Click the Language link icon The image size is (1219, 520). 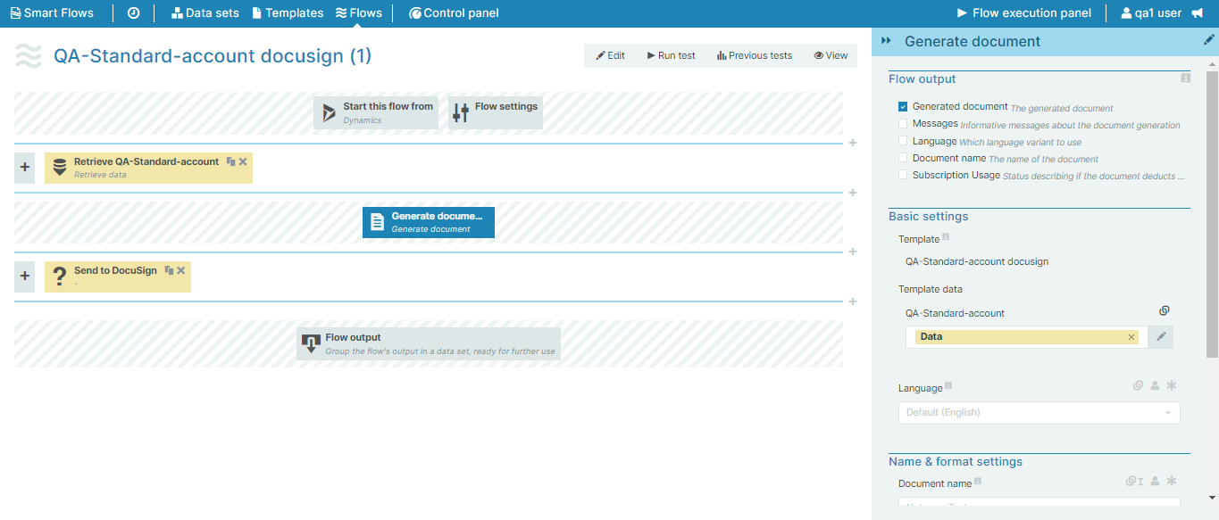click(x=1138, y=385)
